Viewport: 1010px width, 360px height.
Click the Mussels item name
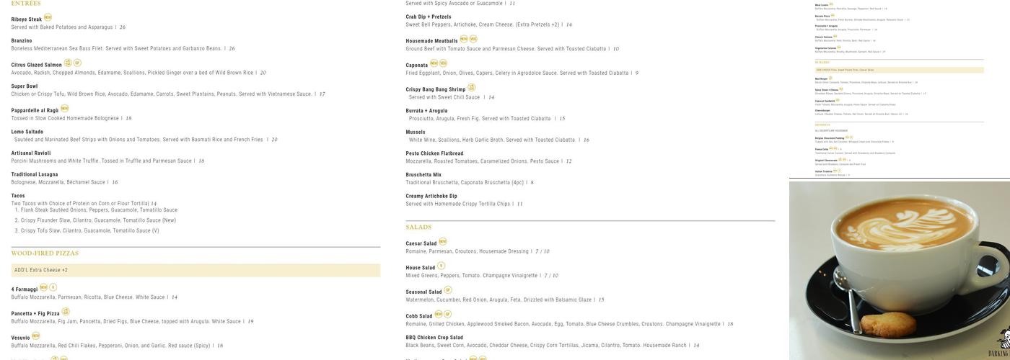[416, 132]
